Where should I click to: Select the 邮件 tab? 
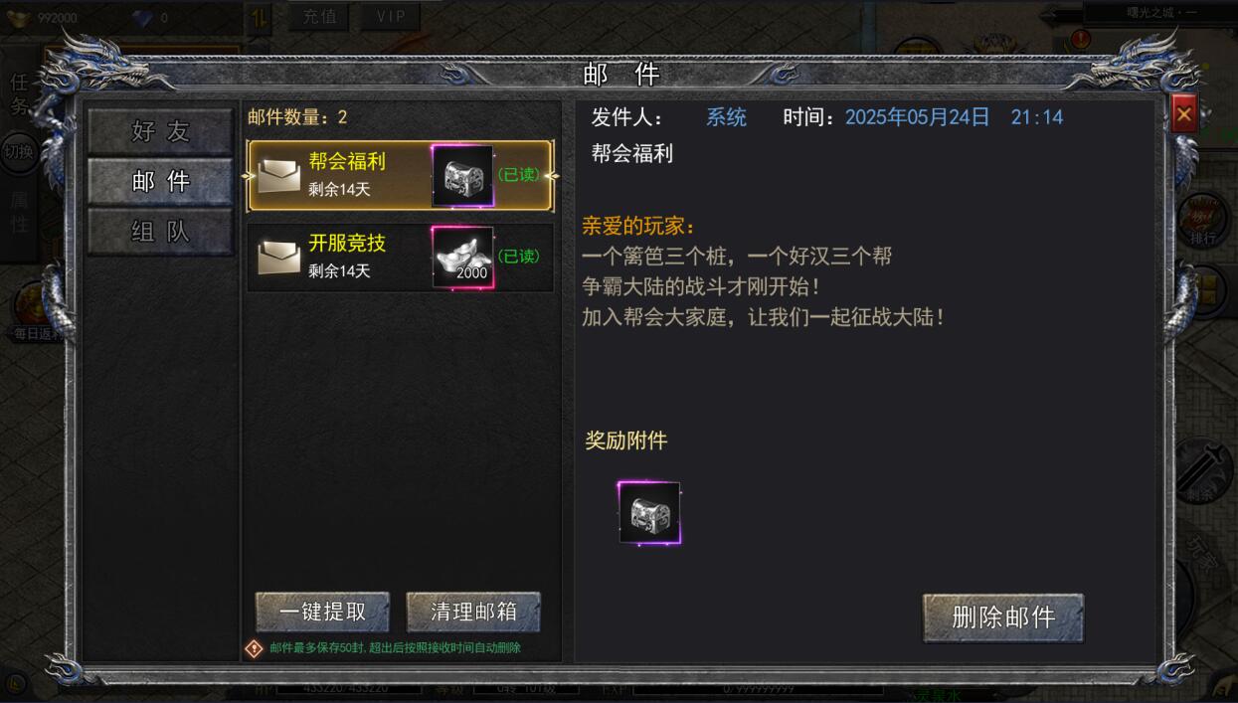160,181
